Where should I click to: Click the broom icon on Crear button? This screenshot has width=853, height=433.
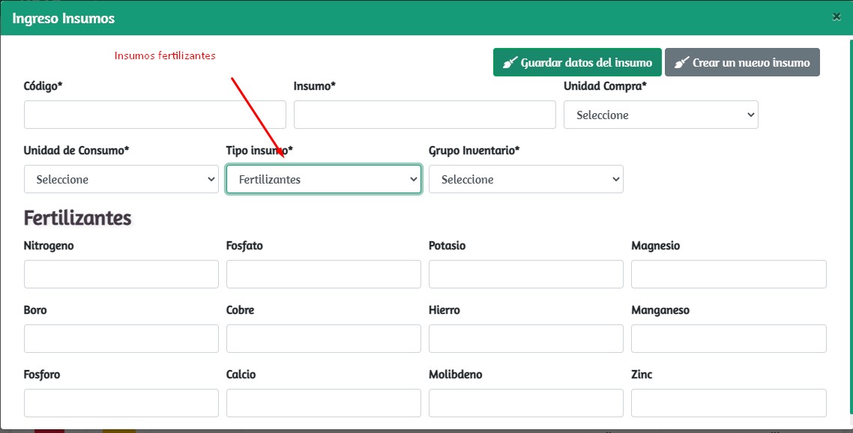click(x=681, y=63)
